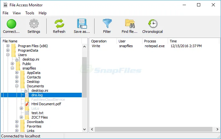Open the View menu

(x=17, y=13)
